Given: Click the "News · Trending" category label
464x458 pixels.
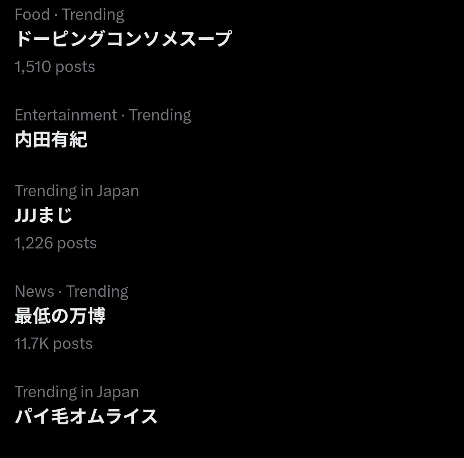Looking at the screenshot, I should point(71,292).
